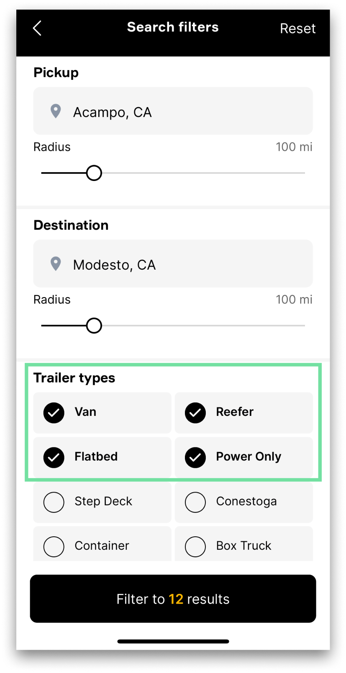Viewport: 346px width, 673px height.
Task: Edit the Modesto, CA destination field
Action: 173,263
